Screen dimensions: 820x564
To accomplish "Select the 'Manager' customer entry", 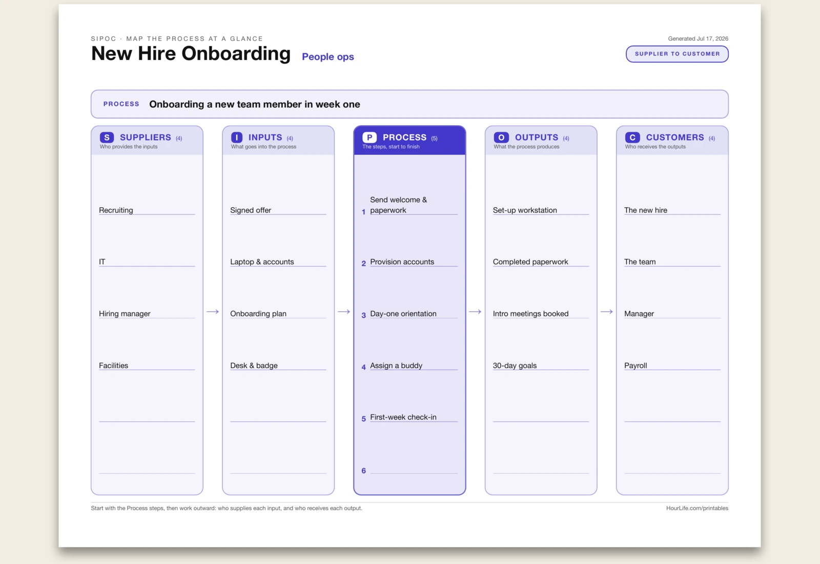I will coord(639,314).
